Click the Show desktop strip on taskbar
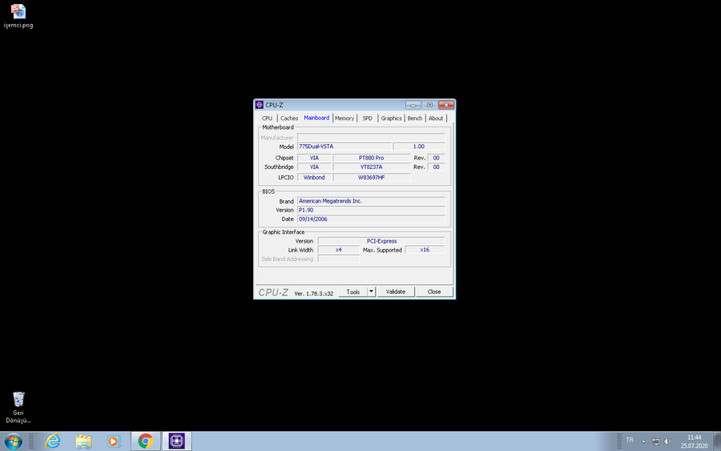Screen dimensions: 721x451 717,441
